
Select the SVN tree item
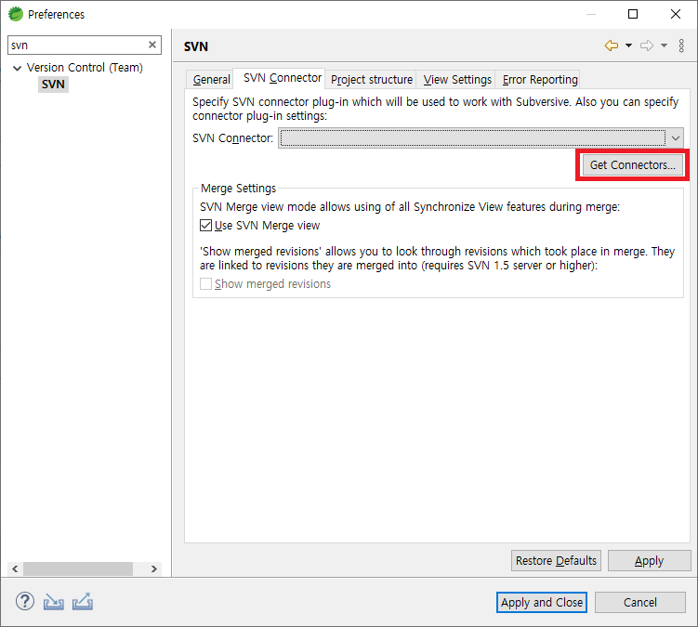pyautogui.click(x=53, y=85)
